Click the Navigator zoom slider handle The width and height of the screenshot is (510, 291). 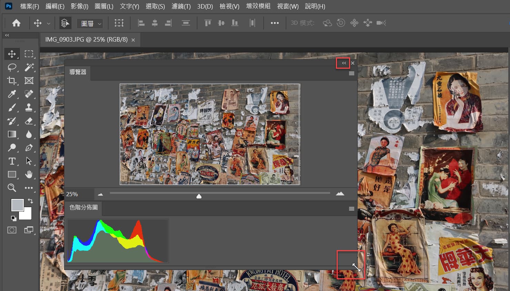click(199, 196)
